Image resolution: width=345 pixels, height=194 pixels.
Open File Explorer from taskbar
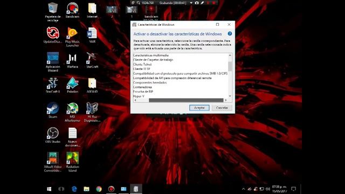(x=86, y=189)
